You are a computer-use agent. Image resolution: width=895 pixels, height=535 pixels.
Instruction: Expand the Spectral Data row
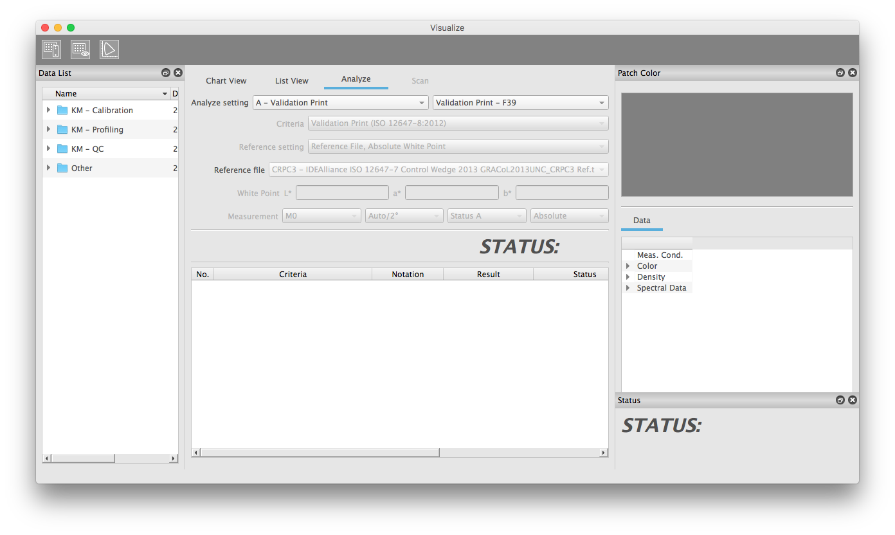click(x=628, y=288)
